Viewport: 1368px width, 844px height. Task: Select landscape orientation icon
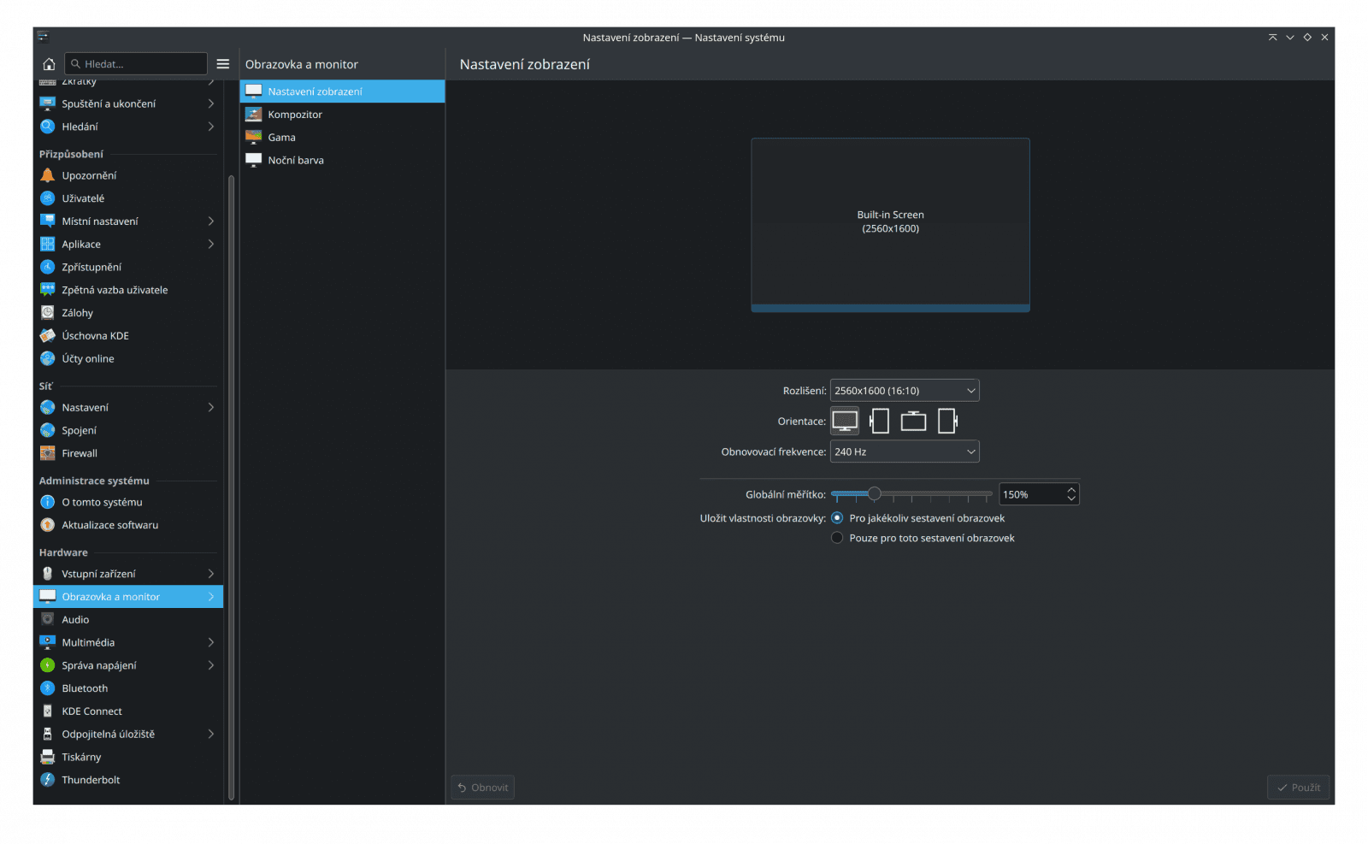[845, 421]
